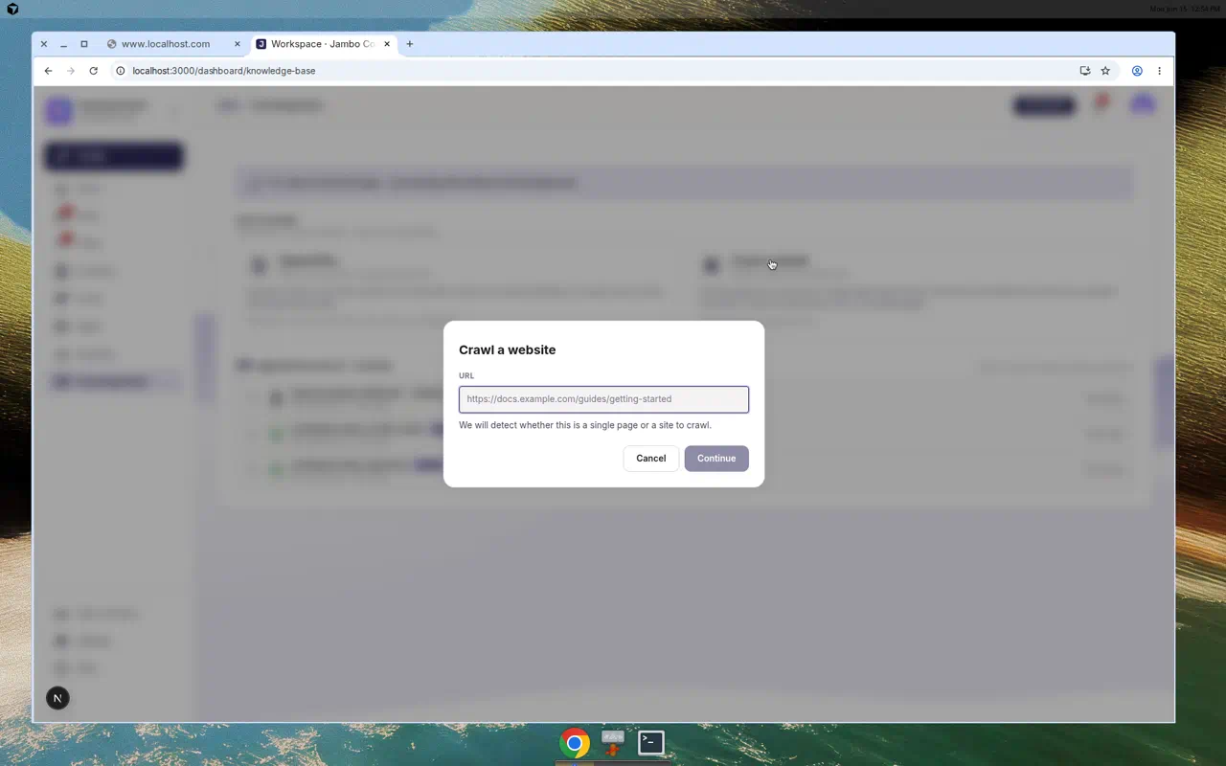The height and width of the screenshot is (766, 1226).
Task: Click the address bar URL
Action: pyautogui.click(x=224, y=71)
